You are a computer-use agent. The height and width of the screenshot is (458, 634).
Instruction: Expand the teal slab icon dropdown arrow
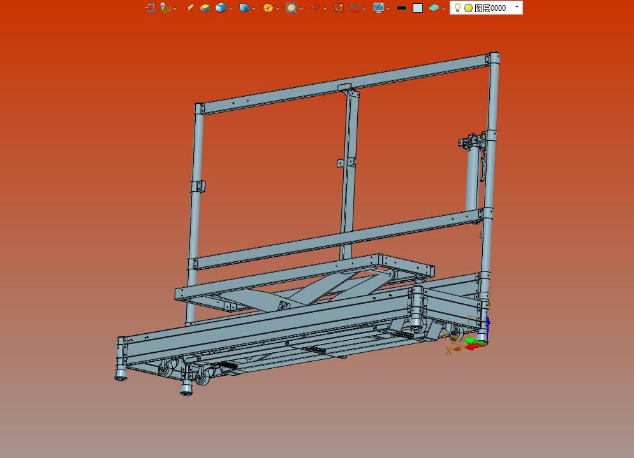[443, 8]
